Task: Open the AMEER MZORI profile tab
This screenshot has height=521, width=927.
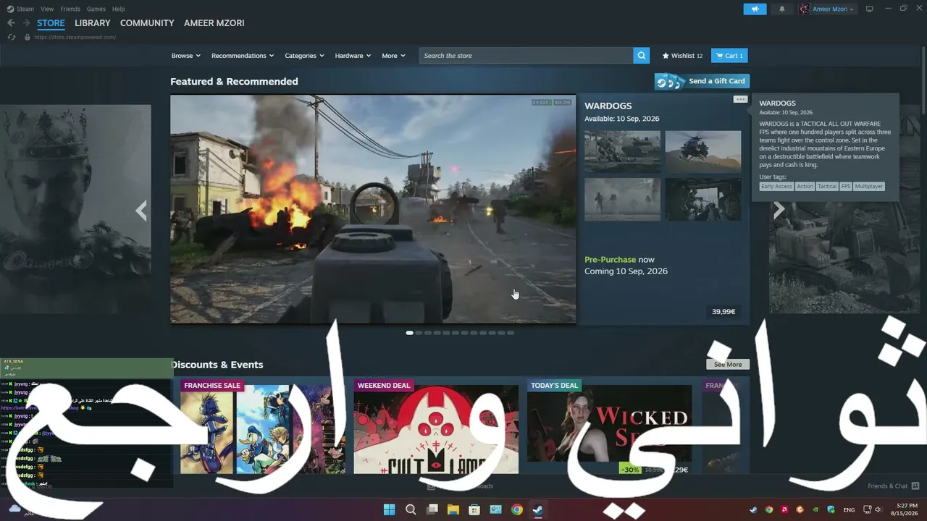Action: pyautogui.click(x=214, y=23)
